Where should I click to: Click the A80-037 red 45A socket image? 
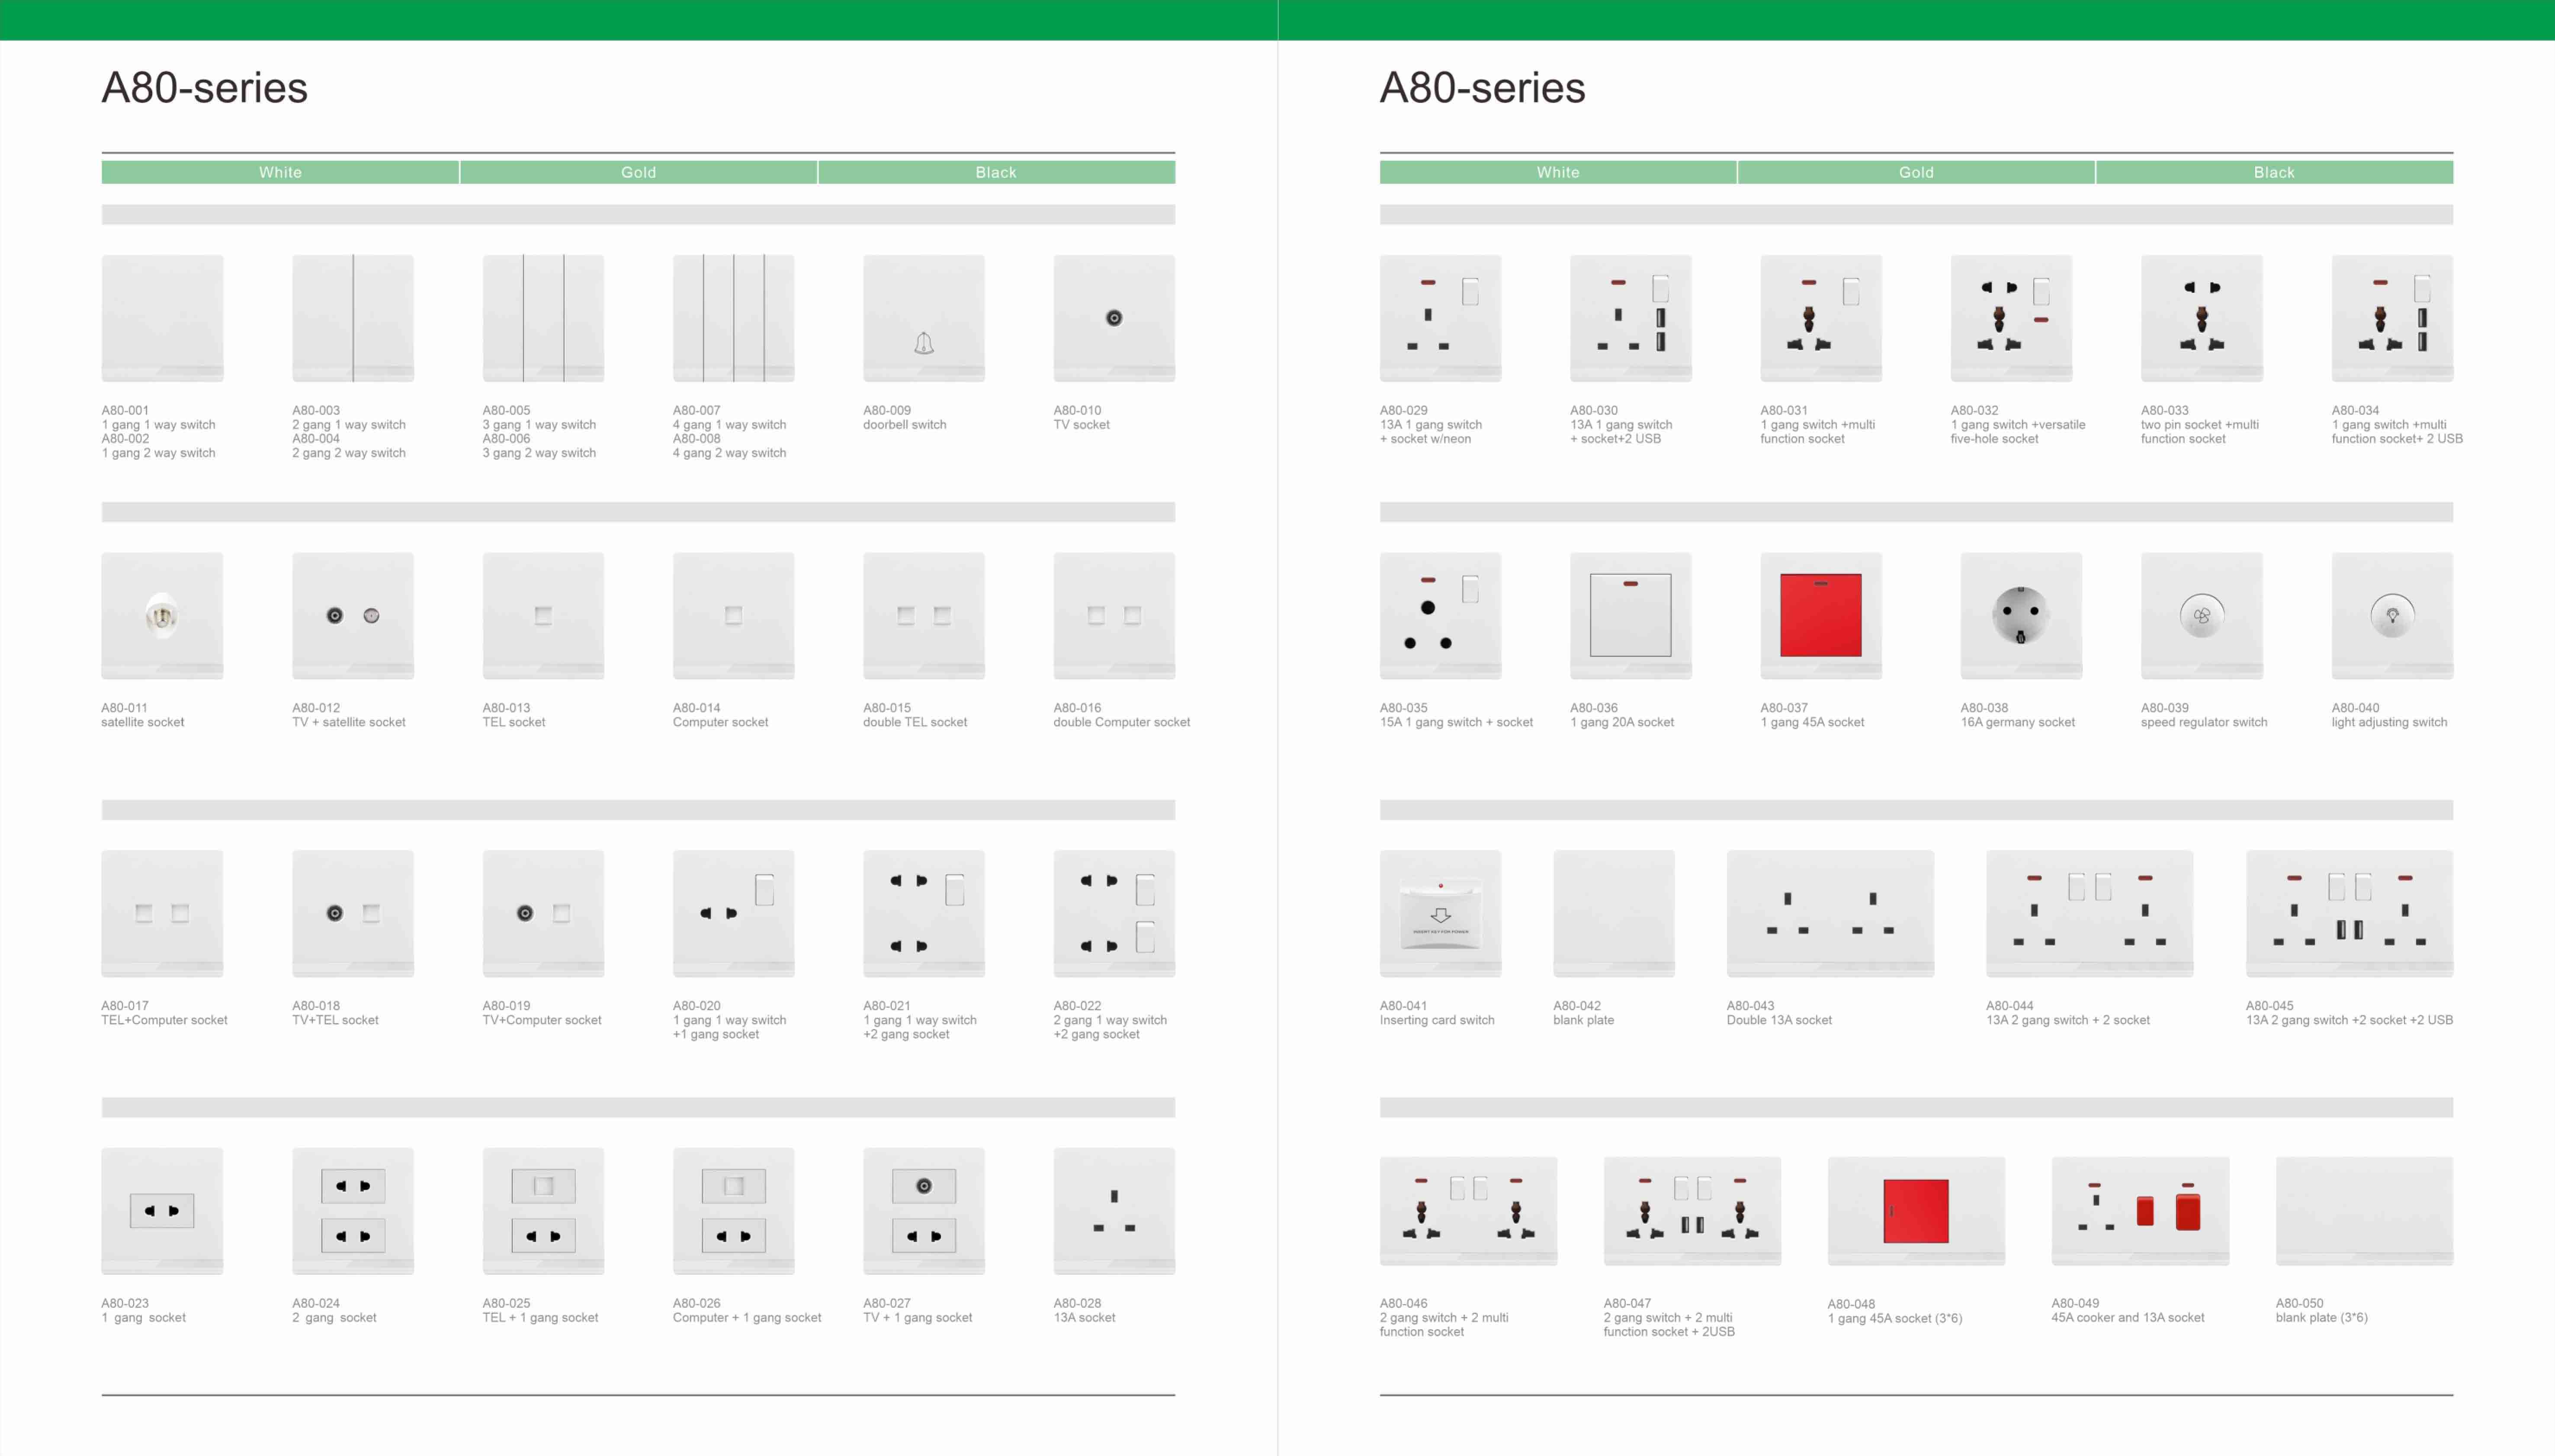[x=1821, y=616]
